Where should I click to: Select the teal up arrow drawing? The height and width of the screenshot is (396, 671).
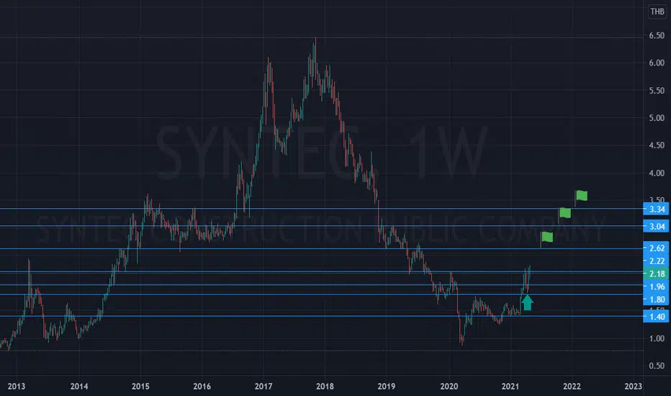527,302
